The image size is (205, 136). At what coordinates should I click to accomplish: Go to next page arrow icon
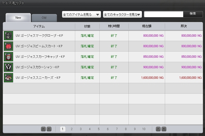click(158, 129)
